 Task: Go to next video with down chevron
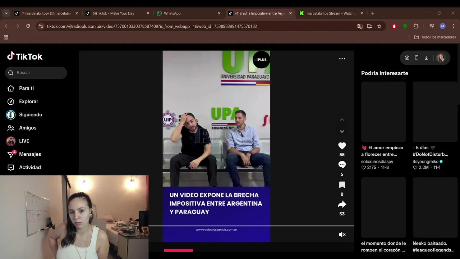click(x=342, y=132)
